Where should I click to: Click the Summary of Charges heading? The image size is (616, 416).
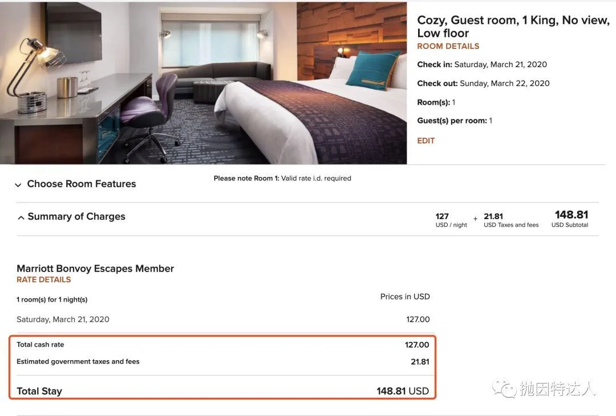coord(76,216)
